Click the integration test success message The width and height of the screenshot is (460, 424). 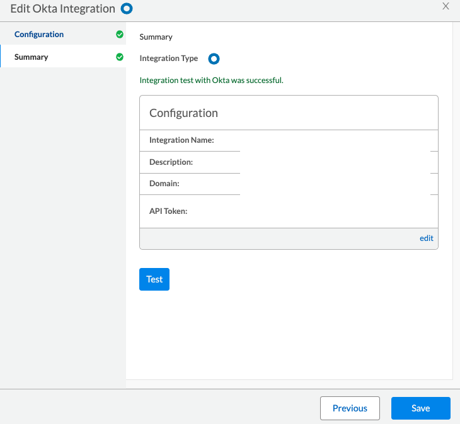point(211,80)
